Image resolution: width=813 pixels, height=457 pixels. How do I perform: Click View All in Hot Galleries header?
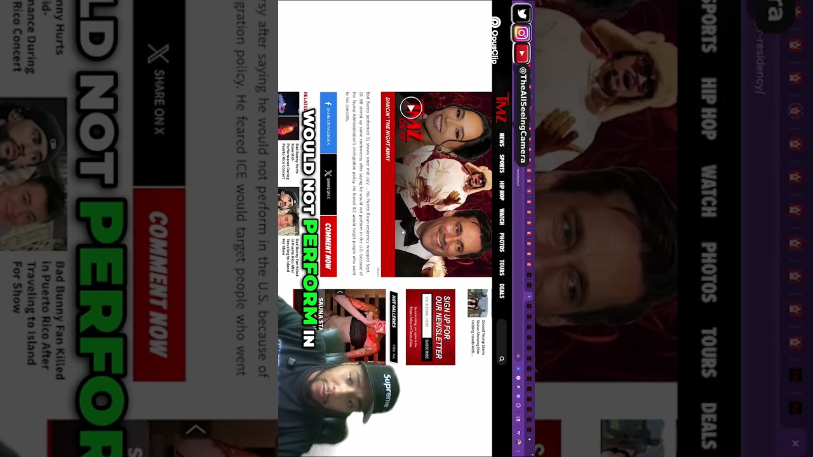pyautogui.click(x=394, y=351)
